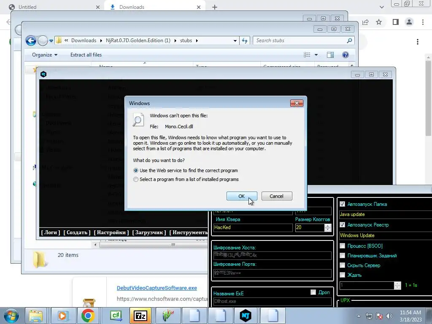Click the Размер Клоггов value field
The height and width of the screenshot is (324, 432).
pos(310,227)
